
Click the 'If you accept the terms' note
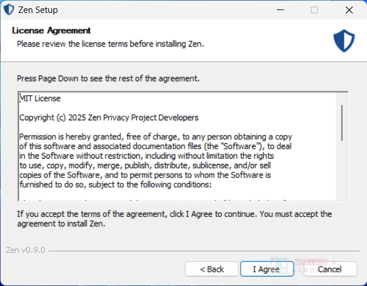[175, 219]
